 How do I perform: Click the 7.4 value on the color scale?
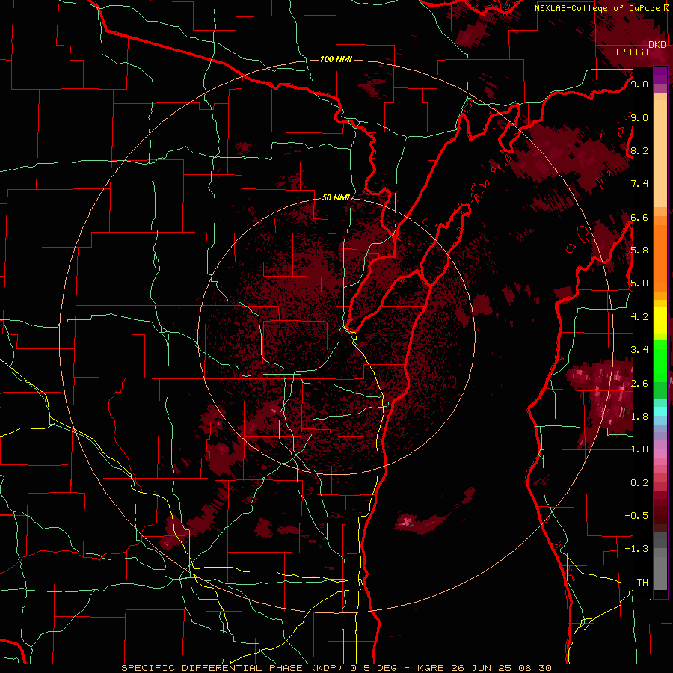[639, 184]
